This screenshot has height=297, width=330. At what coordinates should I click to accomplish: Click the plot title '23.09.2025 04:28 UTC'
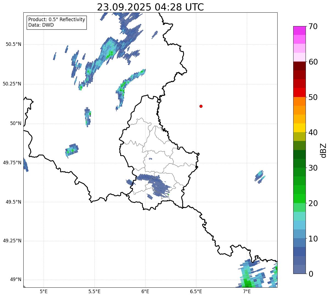150,7
